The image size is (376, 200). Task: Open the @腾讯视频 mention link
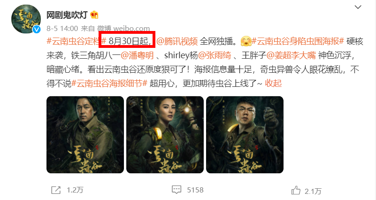(x=177, y=41)
